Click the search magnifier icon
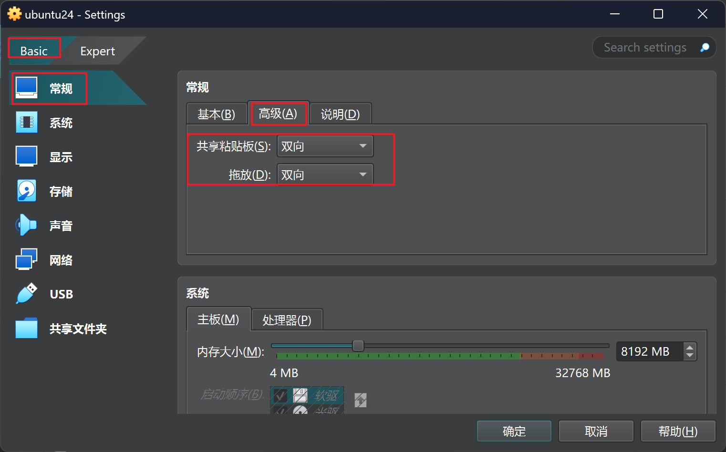This screenshot has height=452, width=726. point(705,48)
